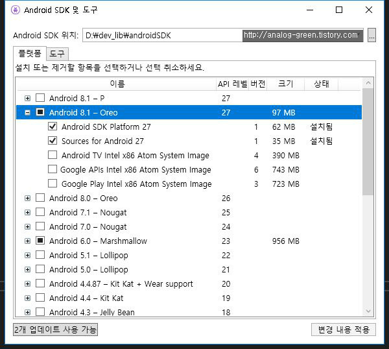Viewport: 389px width, 349px height.
Task: Expand the Android 8.1 – P node
Action: [27, 99]
